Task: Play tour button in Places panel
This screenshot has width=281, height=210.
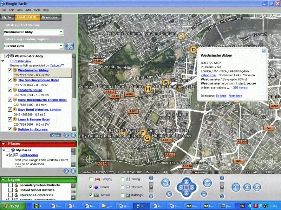Action: (66, 171)
